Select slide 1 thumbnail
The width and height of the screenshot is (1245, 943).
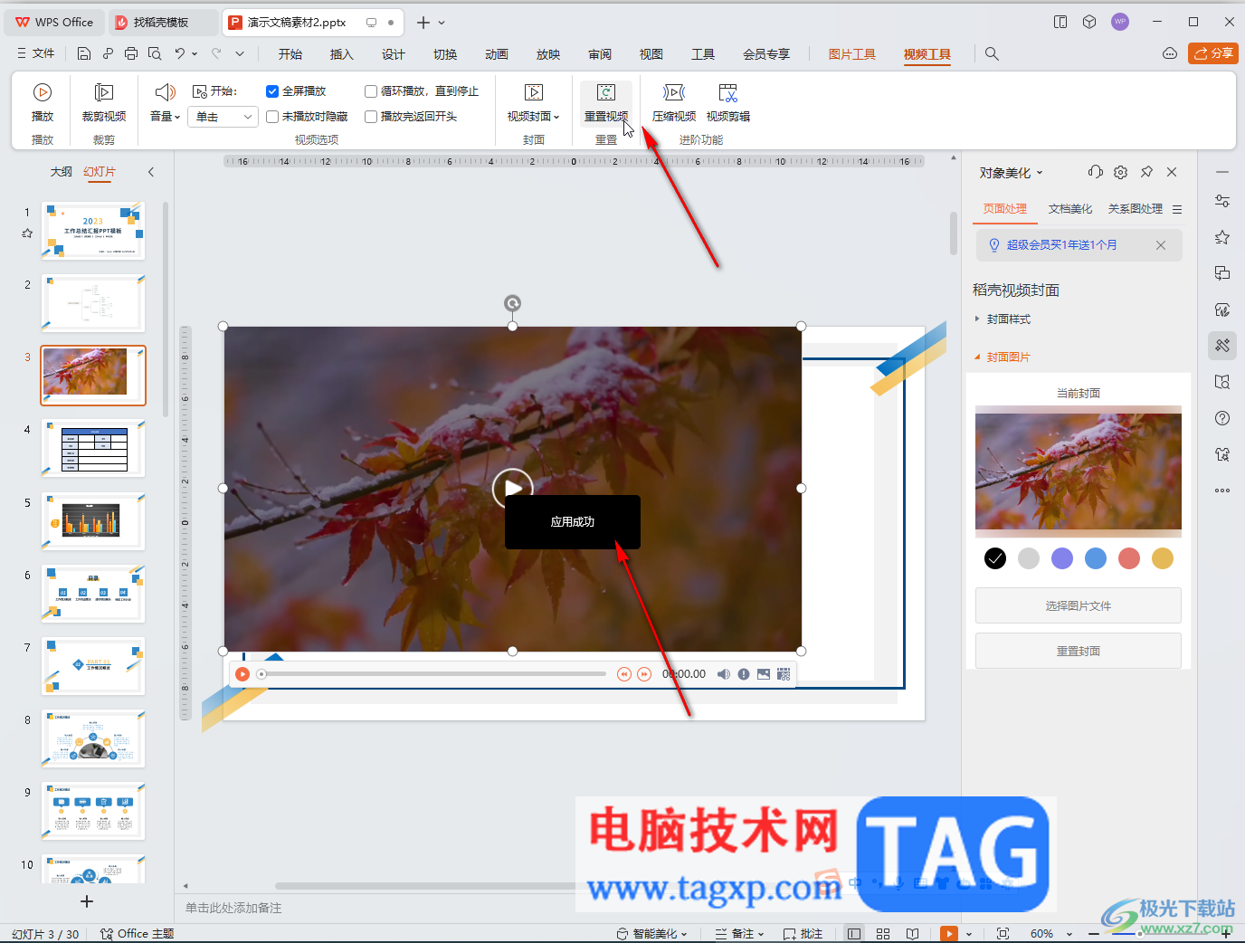pos(93,231)
